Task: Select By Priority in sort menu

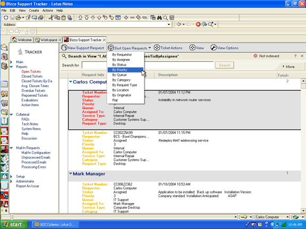Action: click(x=125, y=70)
